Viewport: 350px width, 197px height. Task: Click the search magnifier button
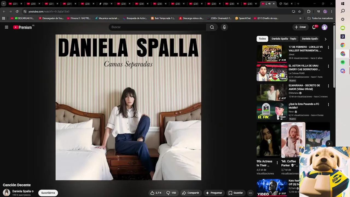pyautogui.click(x=212, y=27)
